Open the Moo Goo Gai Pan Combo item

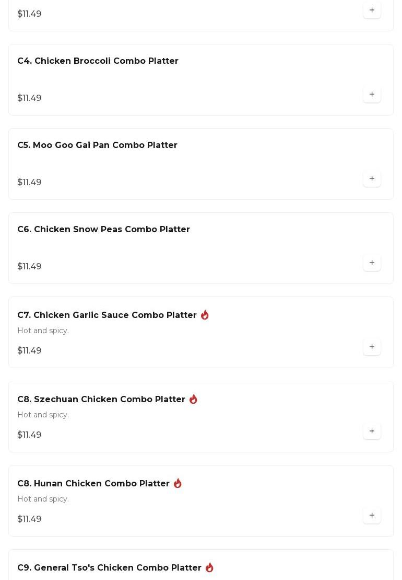coord(97,145)
